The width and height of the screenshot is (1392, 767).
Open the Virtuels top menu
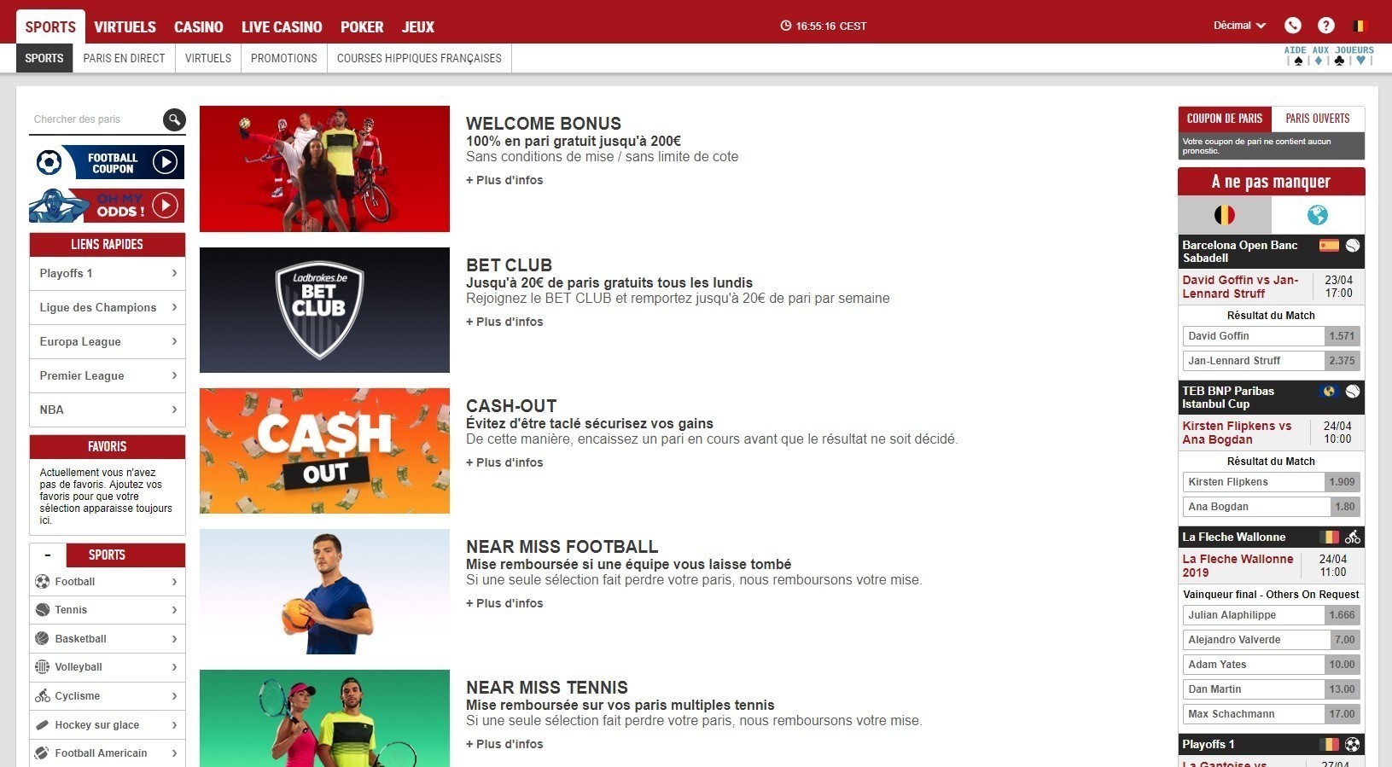pyautogui.click(x=125, y=27)
